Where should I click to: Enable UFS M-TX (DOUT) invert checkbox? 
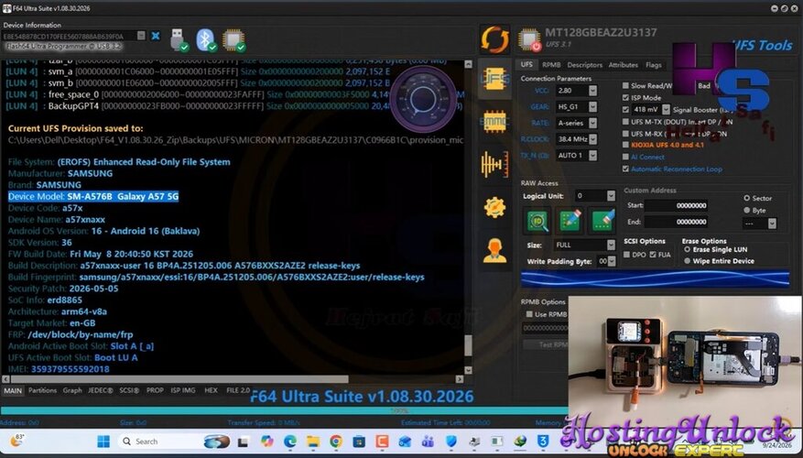click(625, 122)
